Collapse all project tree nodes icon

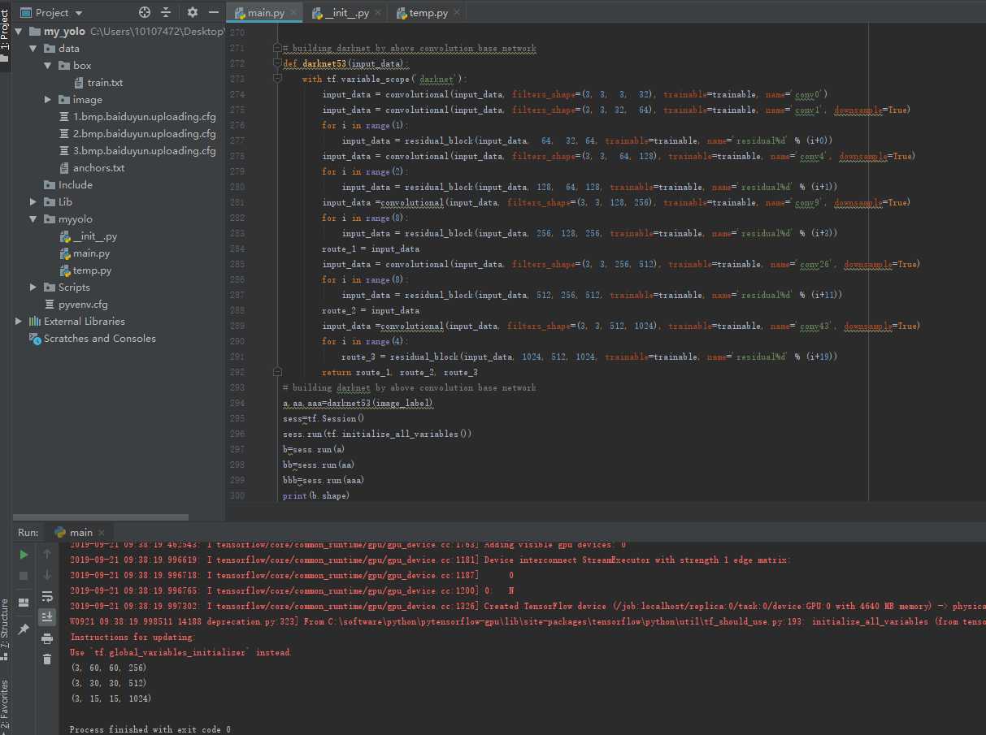point(167,12)
